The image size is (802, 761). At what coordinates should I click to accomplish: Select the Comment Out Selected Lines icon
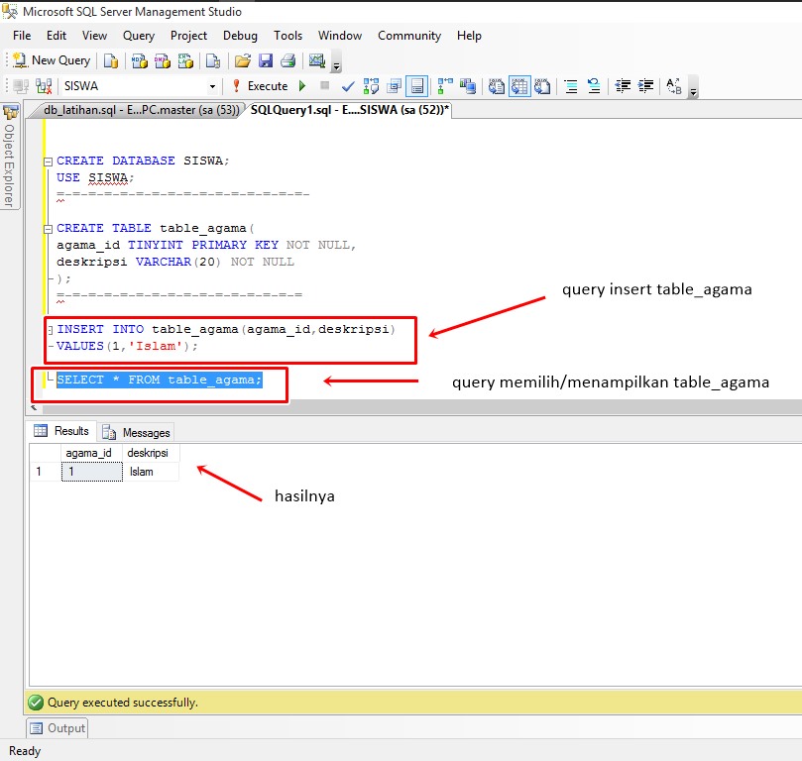click(570, 86)
